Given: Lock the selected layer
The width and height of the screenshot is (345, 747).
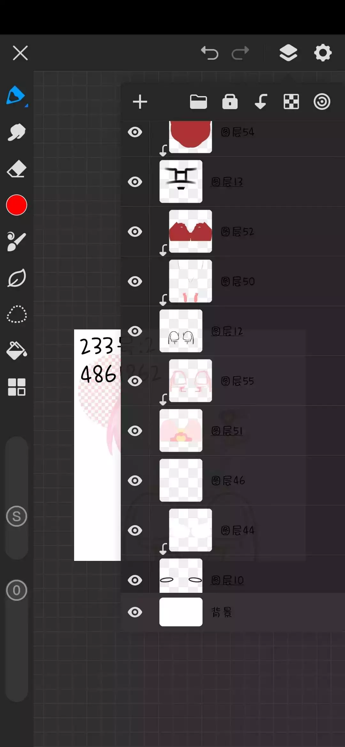Looking at the screenshot, I should [x=230, y=102].
